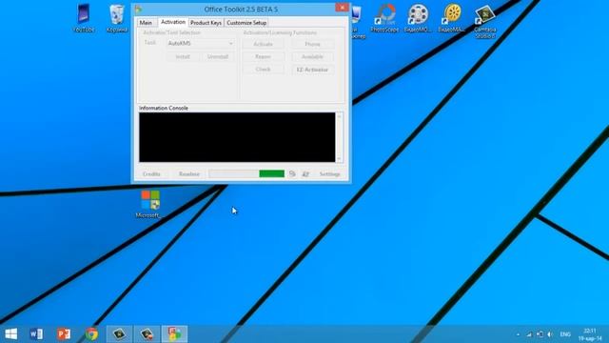Click the Office icon next to progress bar
The width and height of the screenshot is (609, 343).
point(292,173)
